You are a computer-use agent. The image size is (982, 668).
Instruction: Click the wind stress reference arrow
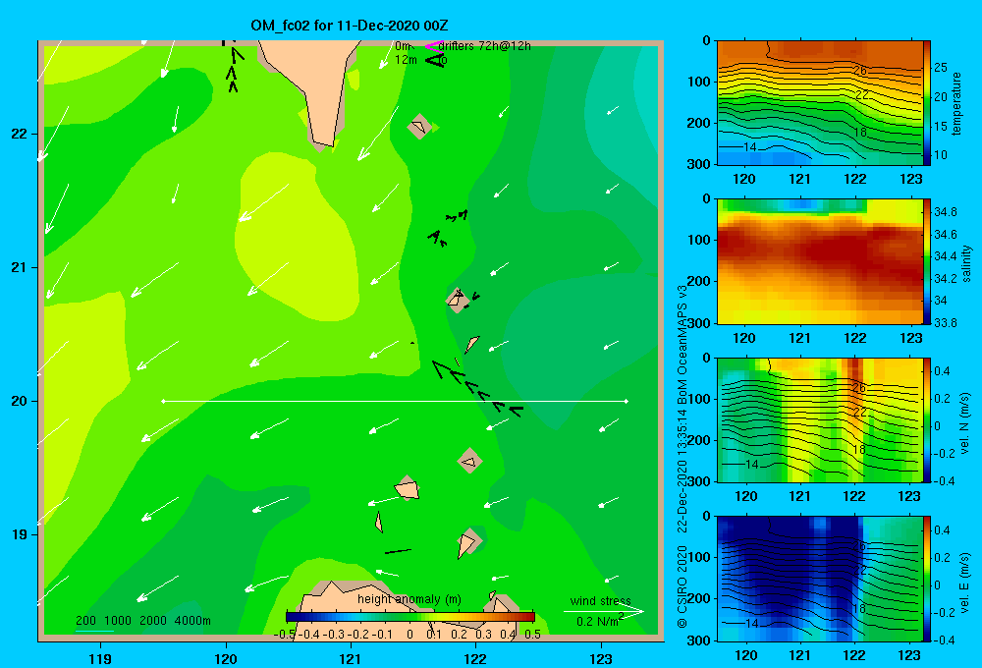(603, 611)
